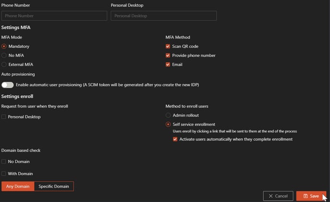330x202 pixels.
Task: Uncheck the Email MFA method
Action: pyautogui.click(x=168, y=64)
